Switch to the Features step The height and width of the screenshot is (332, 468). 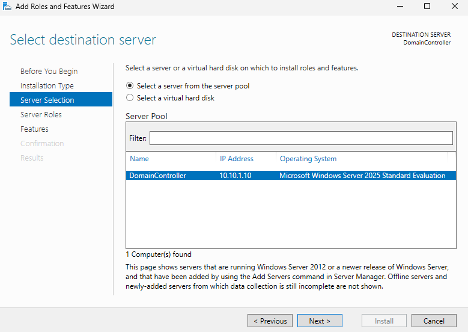pos(34,129)
